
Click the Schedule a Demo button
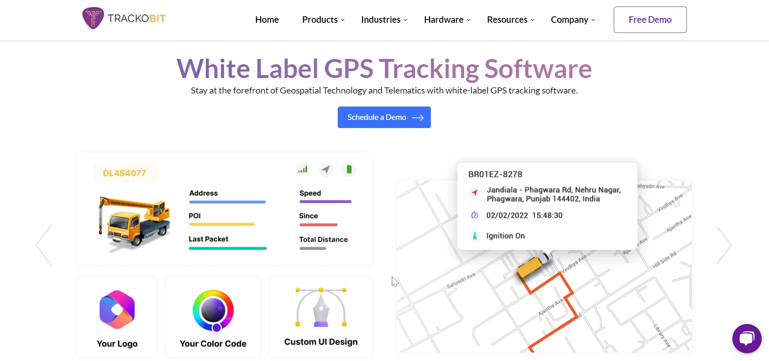coord(384,117)
